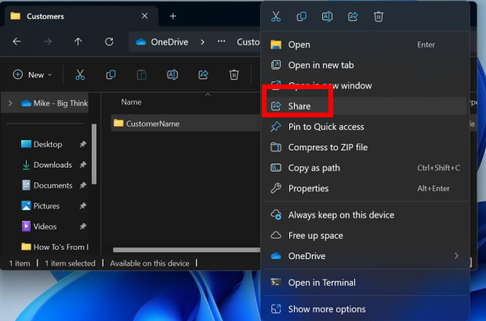Unpin Pictures using its pin icon
Screen dimensions: 486x321
pyautogui.click(x=83, y=206)
